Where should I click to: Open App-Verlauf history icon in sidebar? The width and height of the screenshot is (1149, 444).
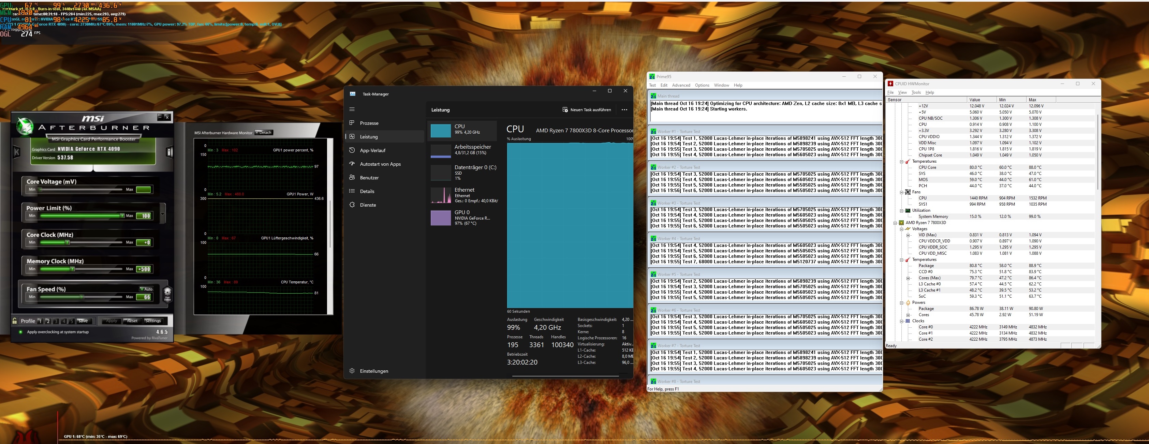tap(352, 150)
